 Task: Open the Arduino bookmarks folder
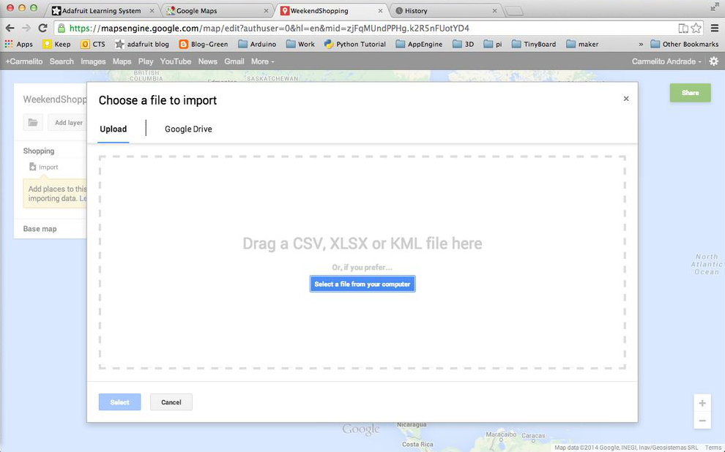(257, 45)
